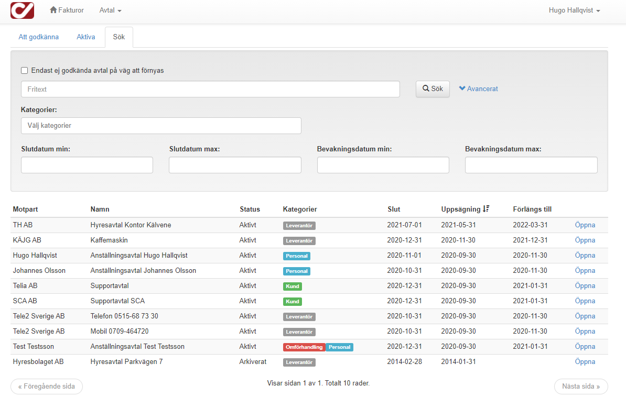Click the Johannes Olsson motpart cell
Screen dimensions: 626x408
click(39, 270)
